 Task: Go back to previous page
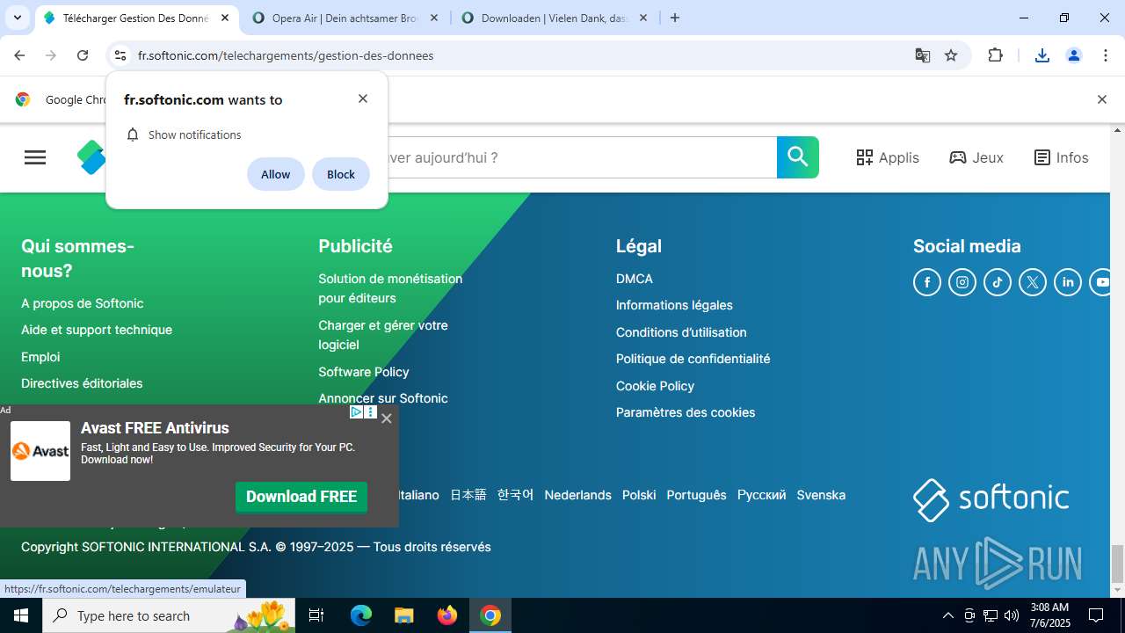(x=19, y=55)
